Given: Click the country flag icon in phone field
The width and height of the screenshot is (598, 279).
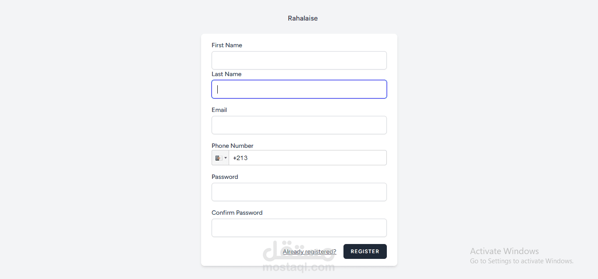Looking at the screenshot, I should click(x=218, y=158).
